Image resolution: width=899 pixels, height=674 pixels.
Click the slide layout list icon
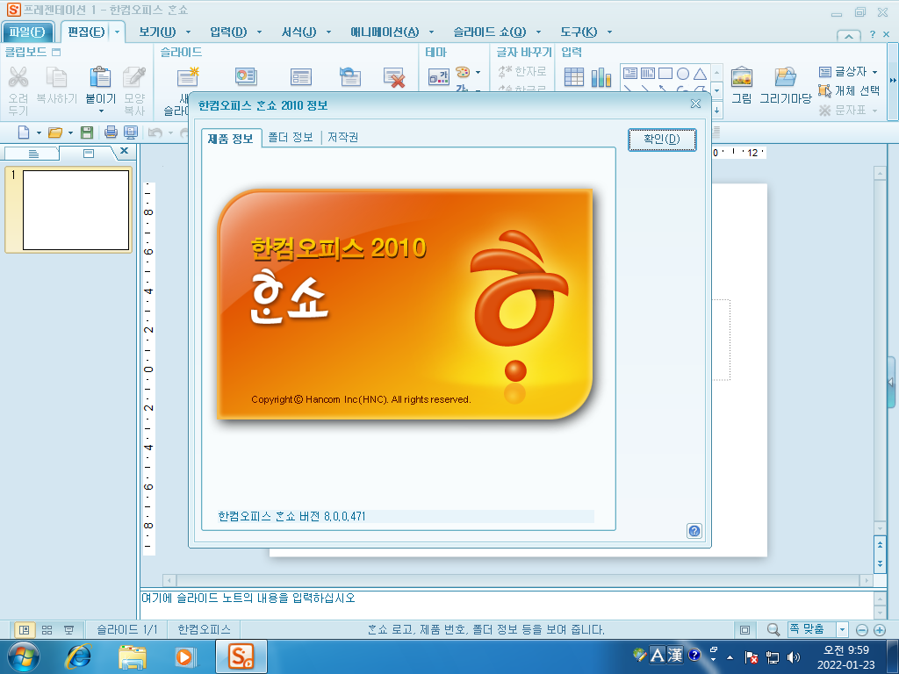tap(301, 76)
